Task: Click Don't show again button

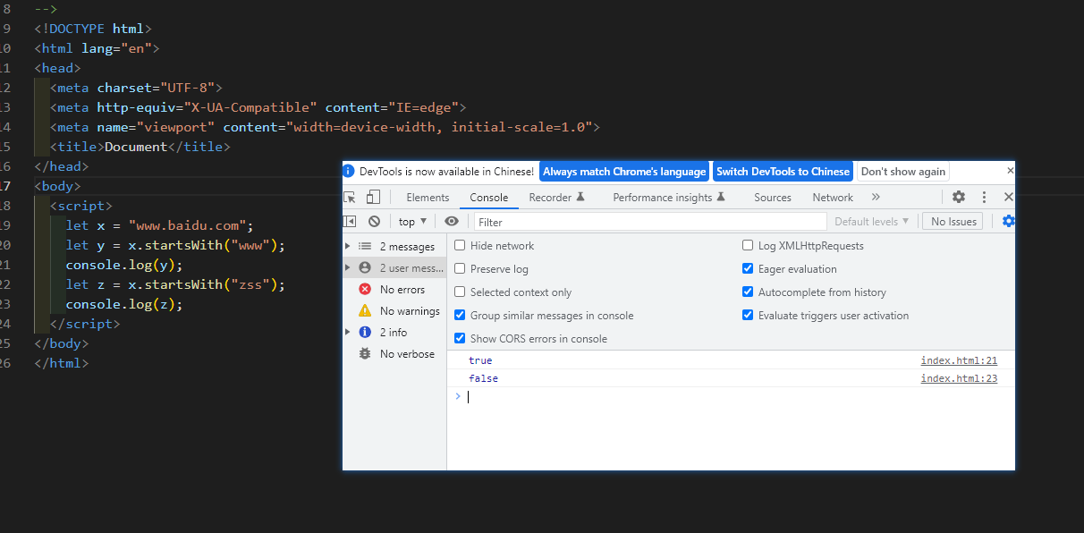Action: (902, 172)
